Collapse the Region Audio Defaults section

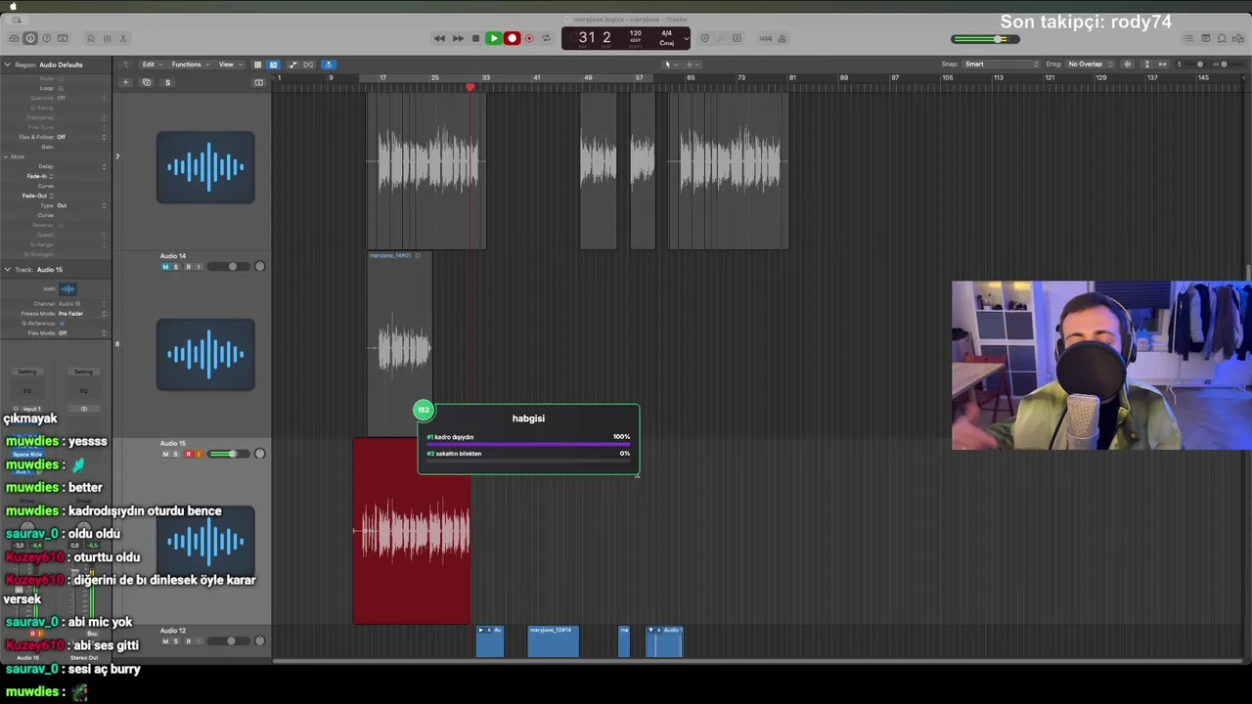coord(7,65)
